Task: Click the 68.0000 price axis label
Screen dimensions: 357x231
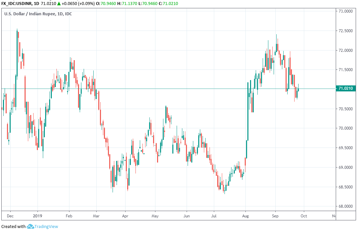Action: (345, 206)
